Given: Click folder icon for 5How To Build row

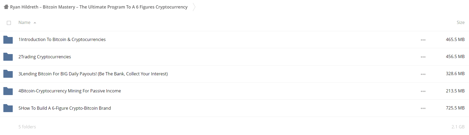Looking at the screenshot, I should click(8, 108).
